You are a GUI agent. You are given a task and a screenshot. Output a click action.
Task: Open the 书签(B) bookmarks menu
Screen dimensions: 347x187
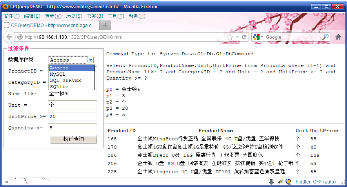[95, 16]
